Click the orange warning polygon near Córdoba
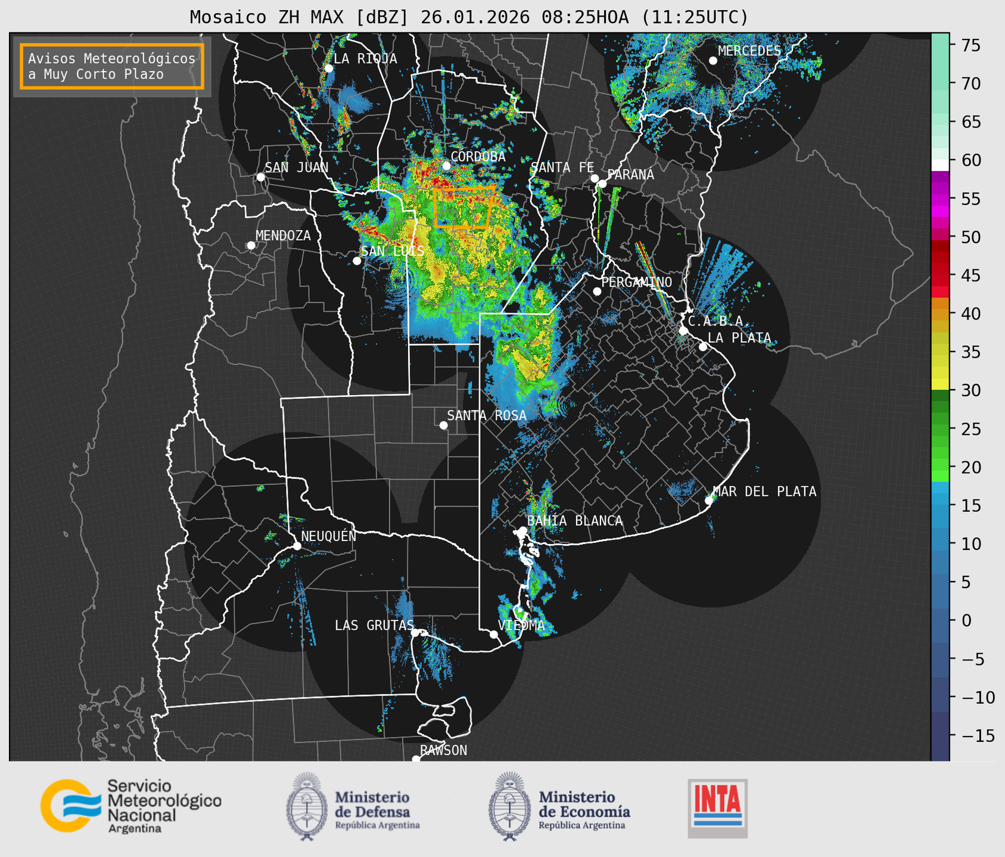 point(463,207)
